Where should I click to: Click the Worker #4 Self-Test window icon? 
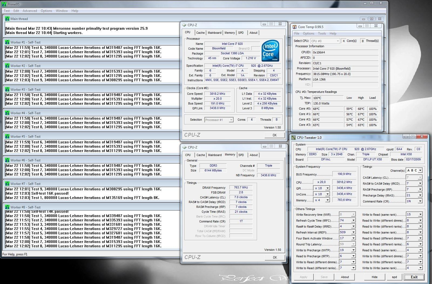tap(7, 113)
